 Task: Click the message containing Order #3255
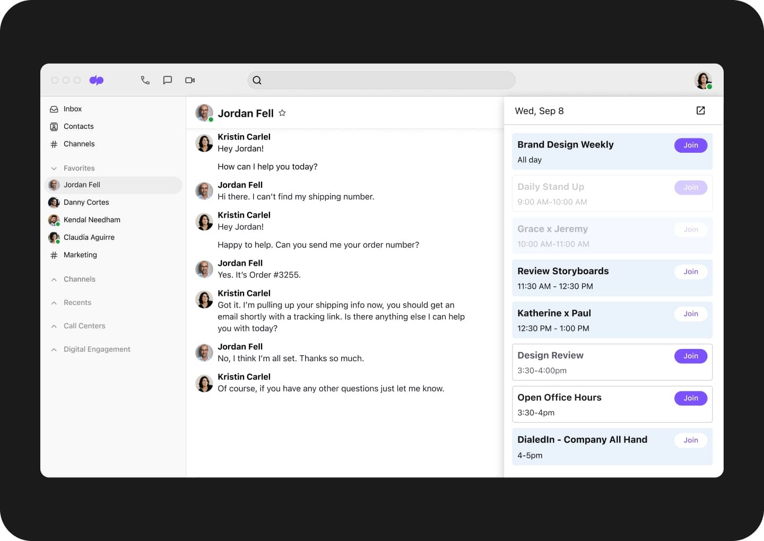click(259, 275)
